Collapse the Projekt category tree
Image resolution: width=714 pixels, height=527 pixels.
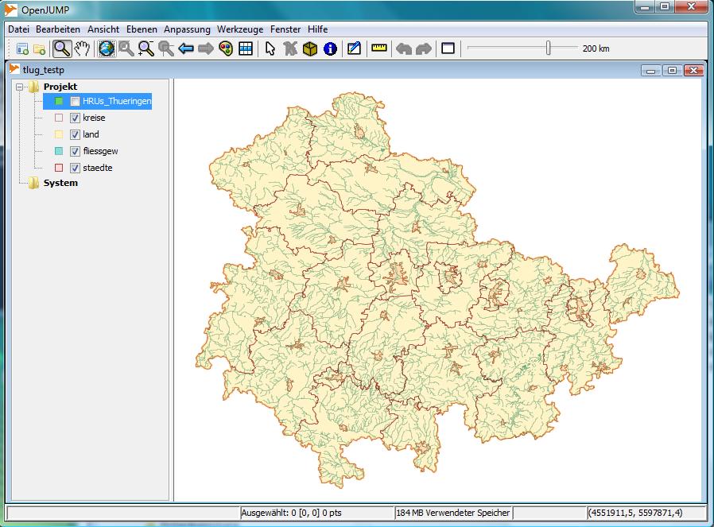tap(20, 87)
